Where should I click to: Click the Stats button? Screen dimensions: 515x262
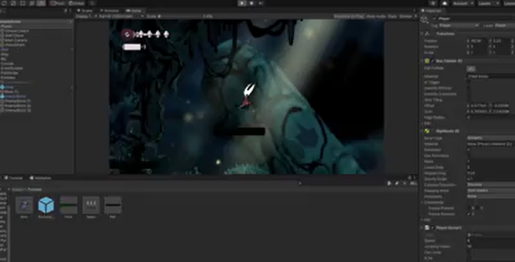(x=392, y=16)
